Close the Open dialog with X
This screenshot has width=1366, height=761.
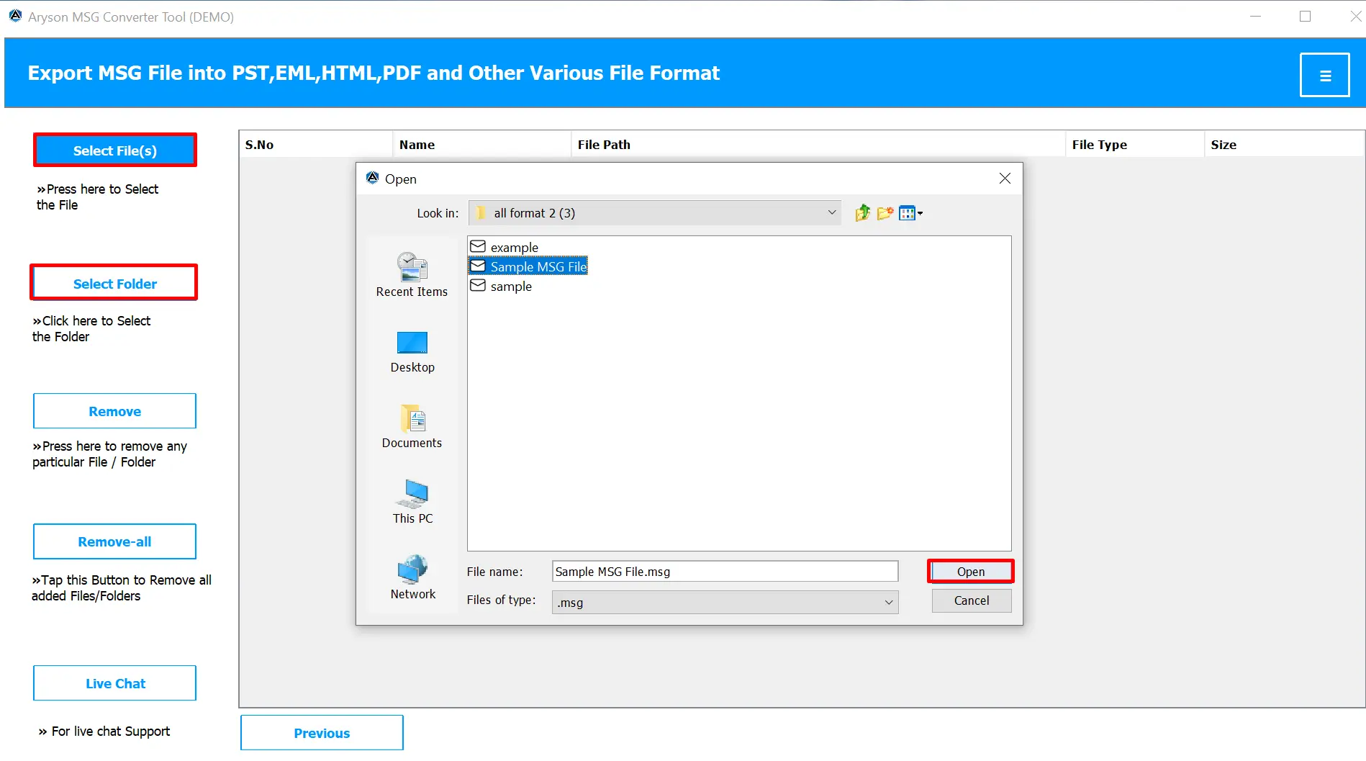coord(1005,179)
